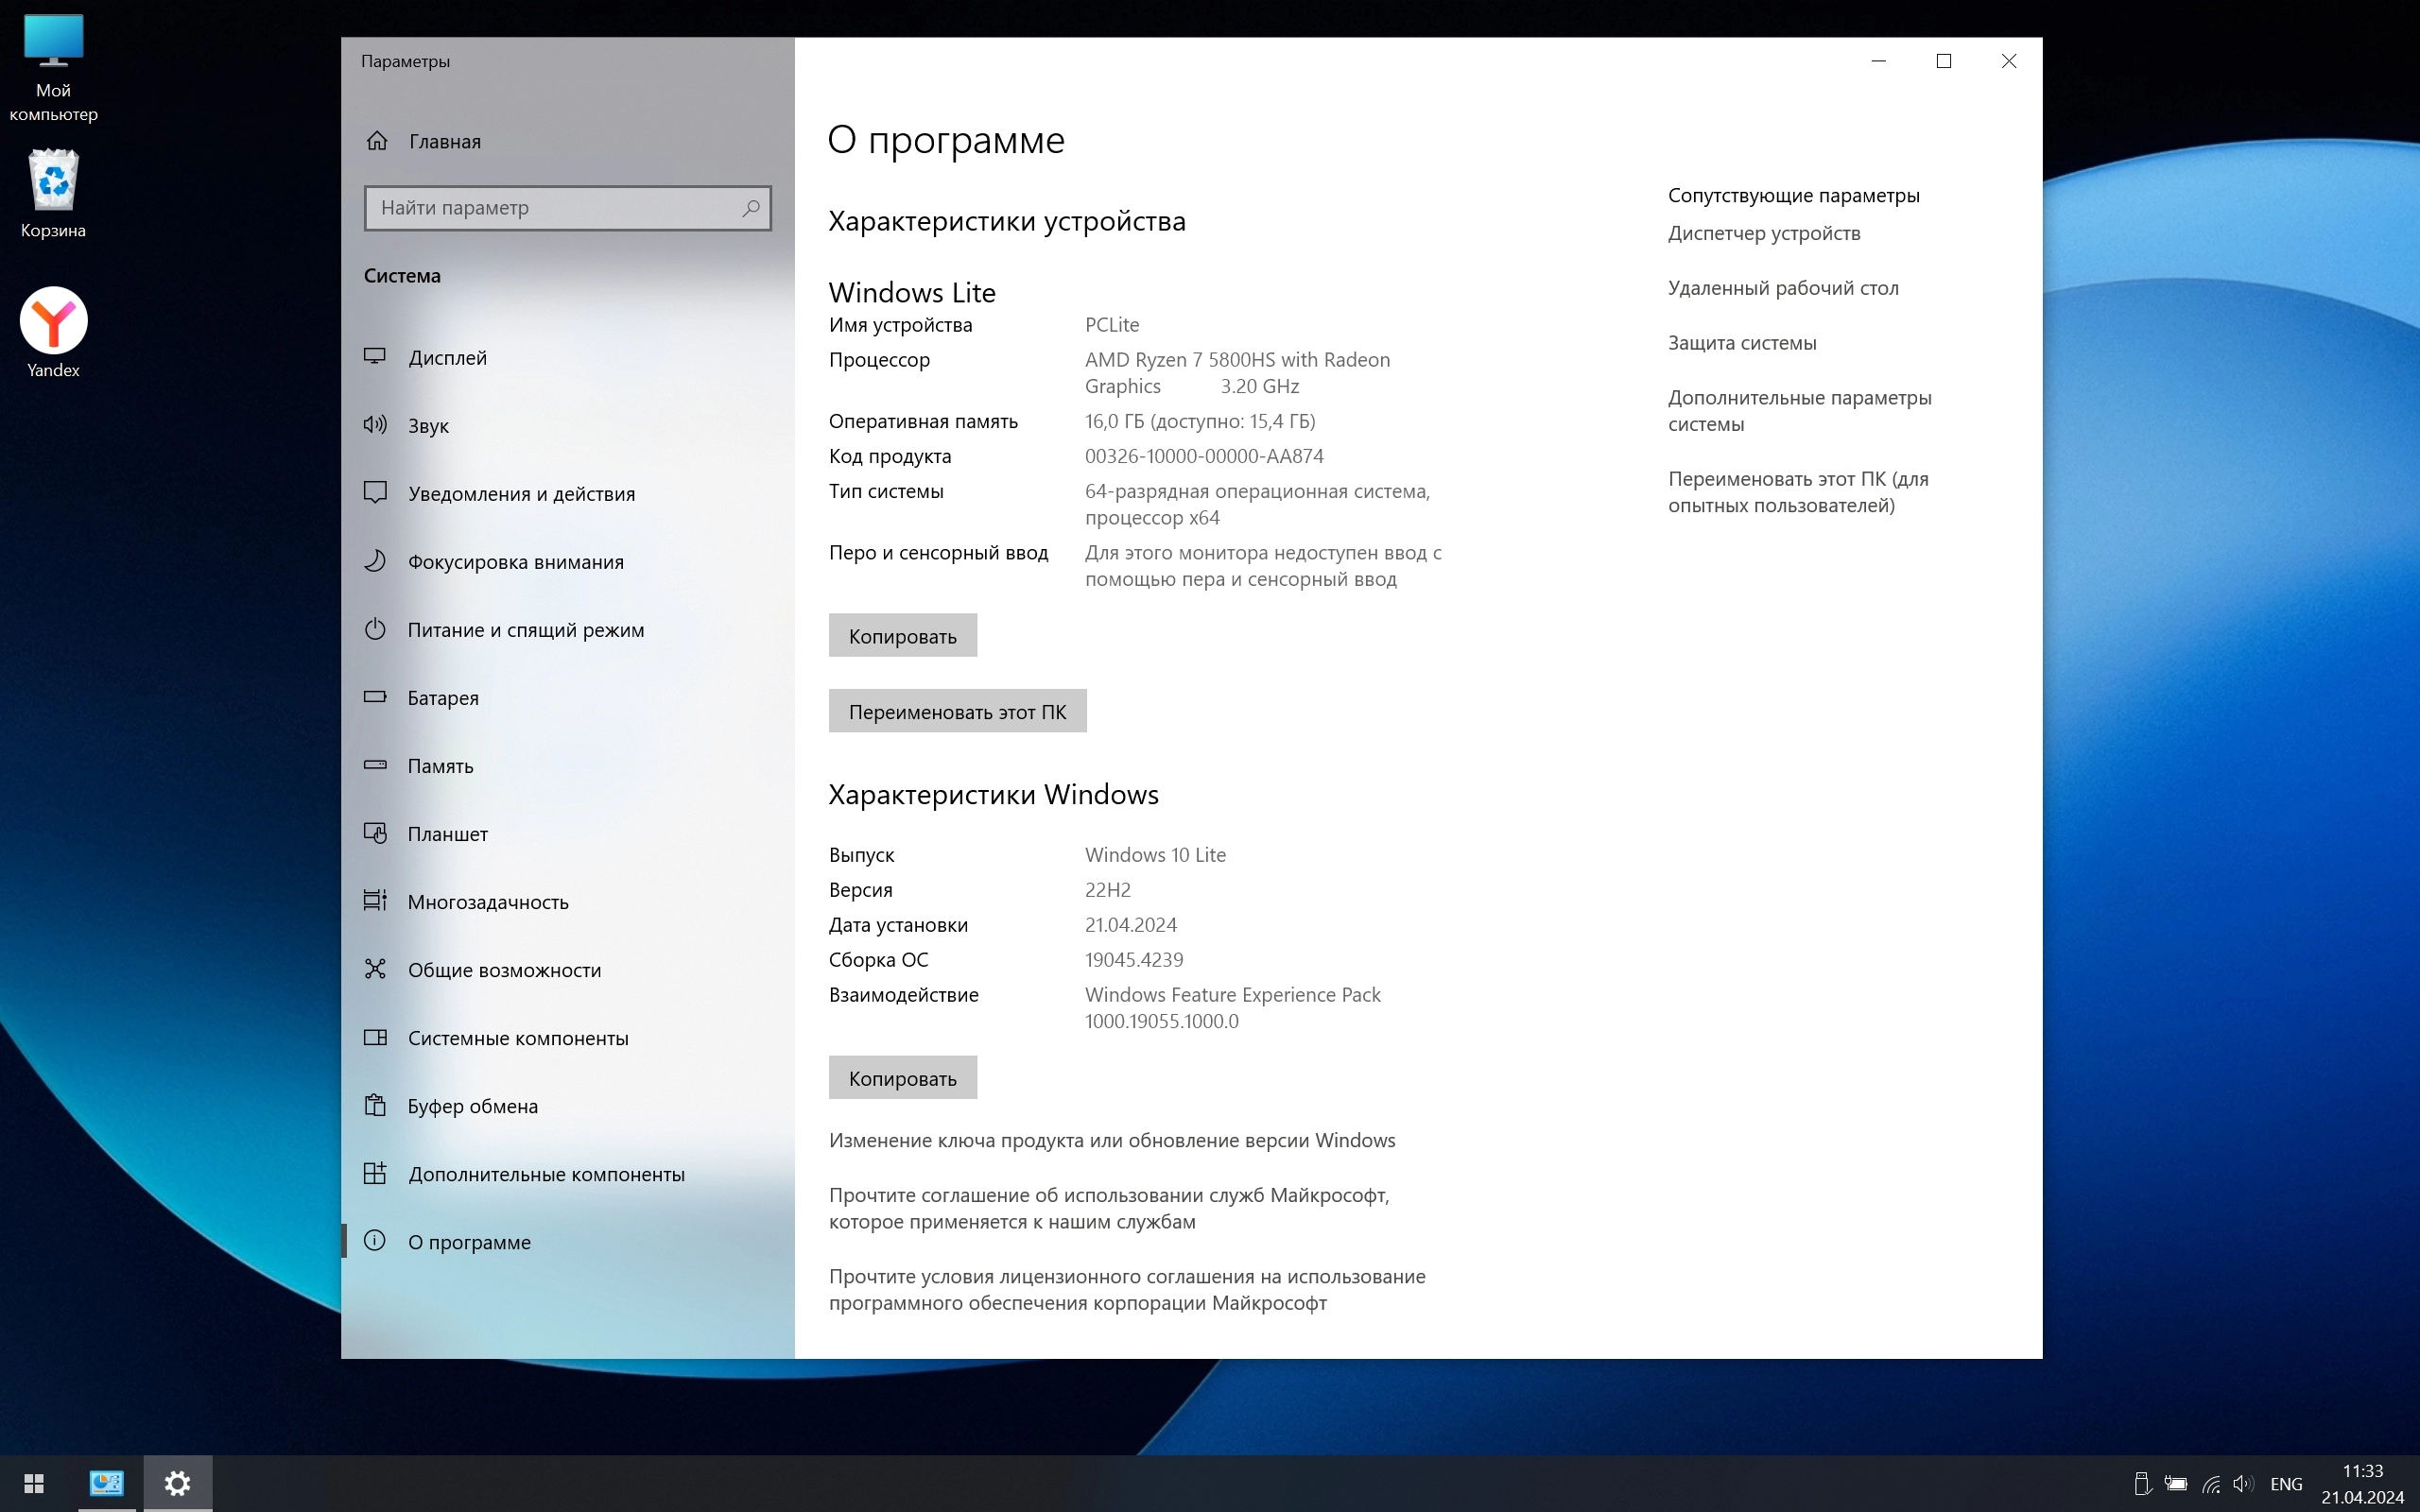Click the Home (Главная) house icon
The width and height of the screenshot is (2420, 1512).
coord(376,141)
